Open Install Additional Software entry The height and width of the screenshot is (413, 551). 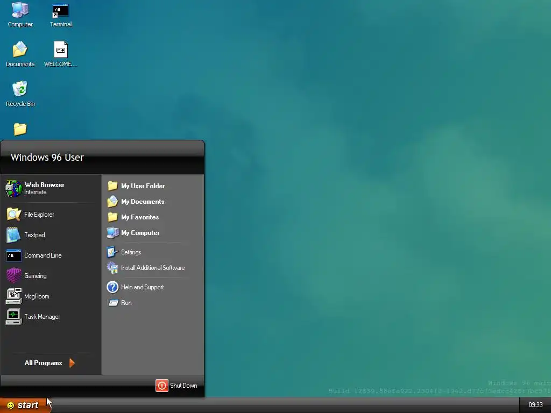(153, 268)
